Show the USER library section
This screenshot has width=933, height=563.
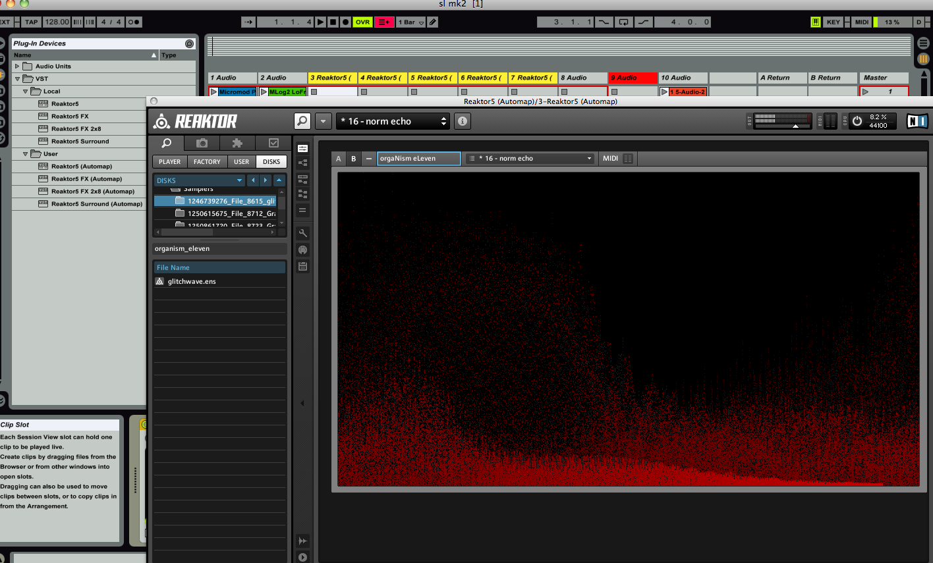coord(242,161)
